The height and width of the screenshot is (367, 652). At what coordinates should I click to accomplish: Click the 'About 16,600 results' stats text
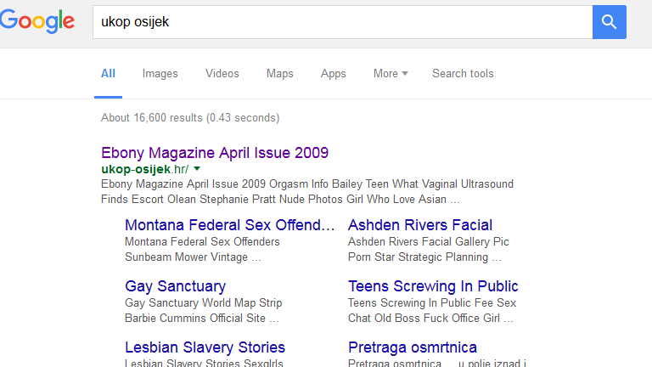pyautogui.click(x=189, y=118)
